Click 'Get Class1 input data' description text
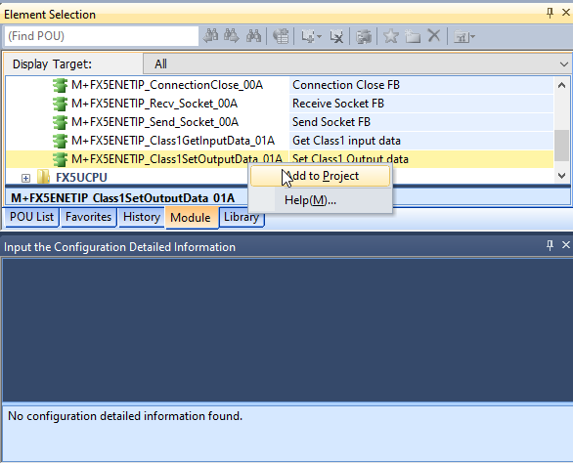Image resolution: width=573 pixels, height=464 pixels. click(346, 141)
